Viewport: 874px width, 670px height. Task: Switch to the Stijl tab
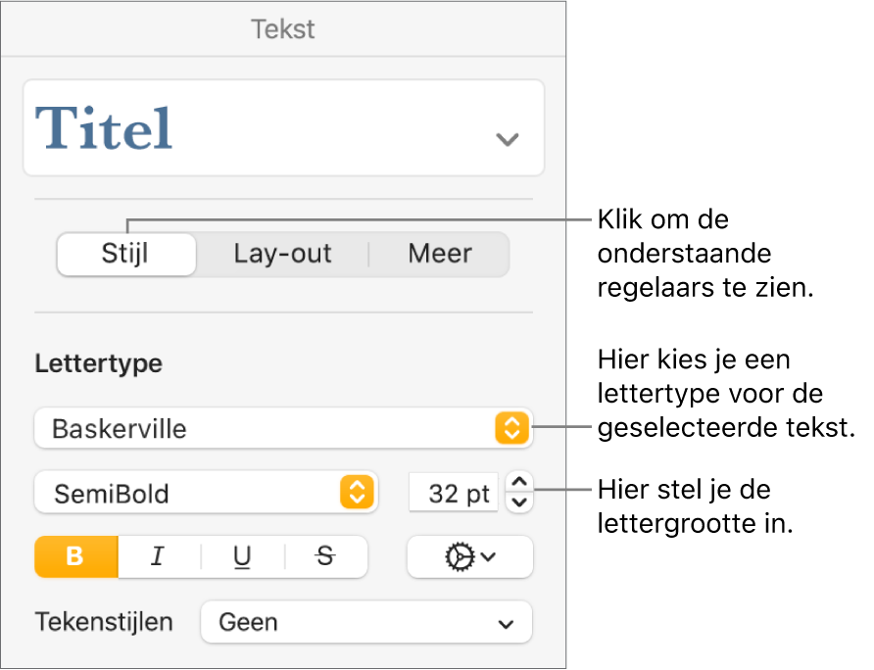click(126, 254)
